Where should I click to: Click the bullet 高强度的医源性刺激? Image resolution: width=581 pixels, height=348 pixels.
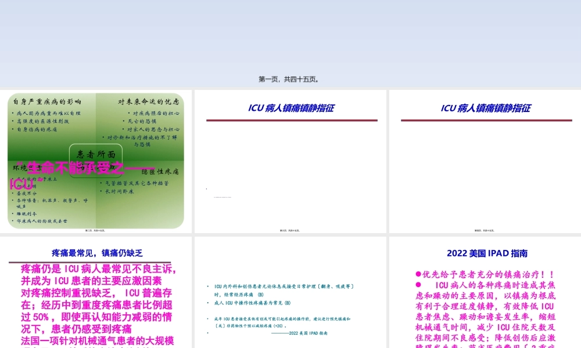coord(43,121)
